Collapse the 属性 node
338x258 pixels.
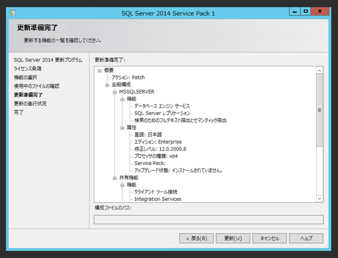pyautogui.click(x=122, y=128)
